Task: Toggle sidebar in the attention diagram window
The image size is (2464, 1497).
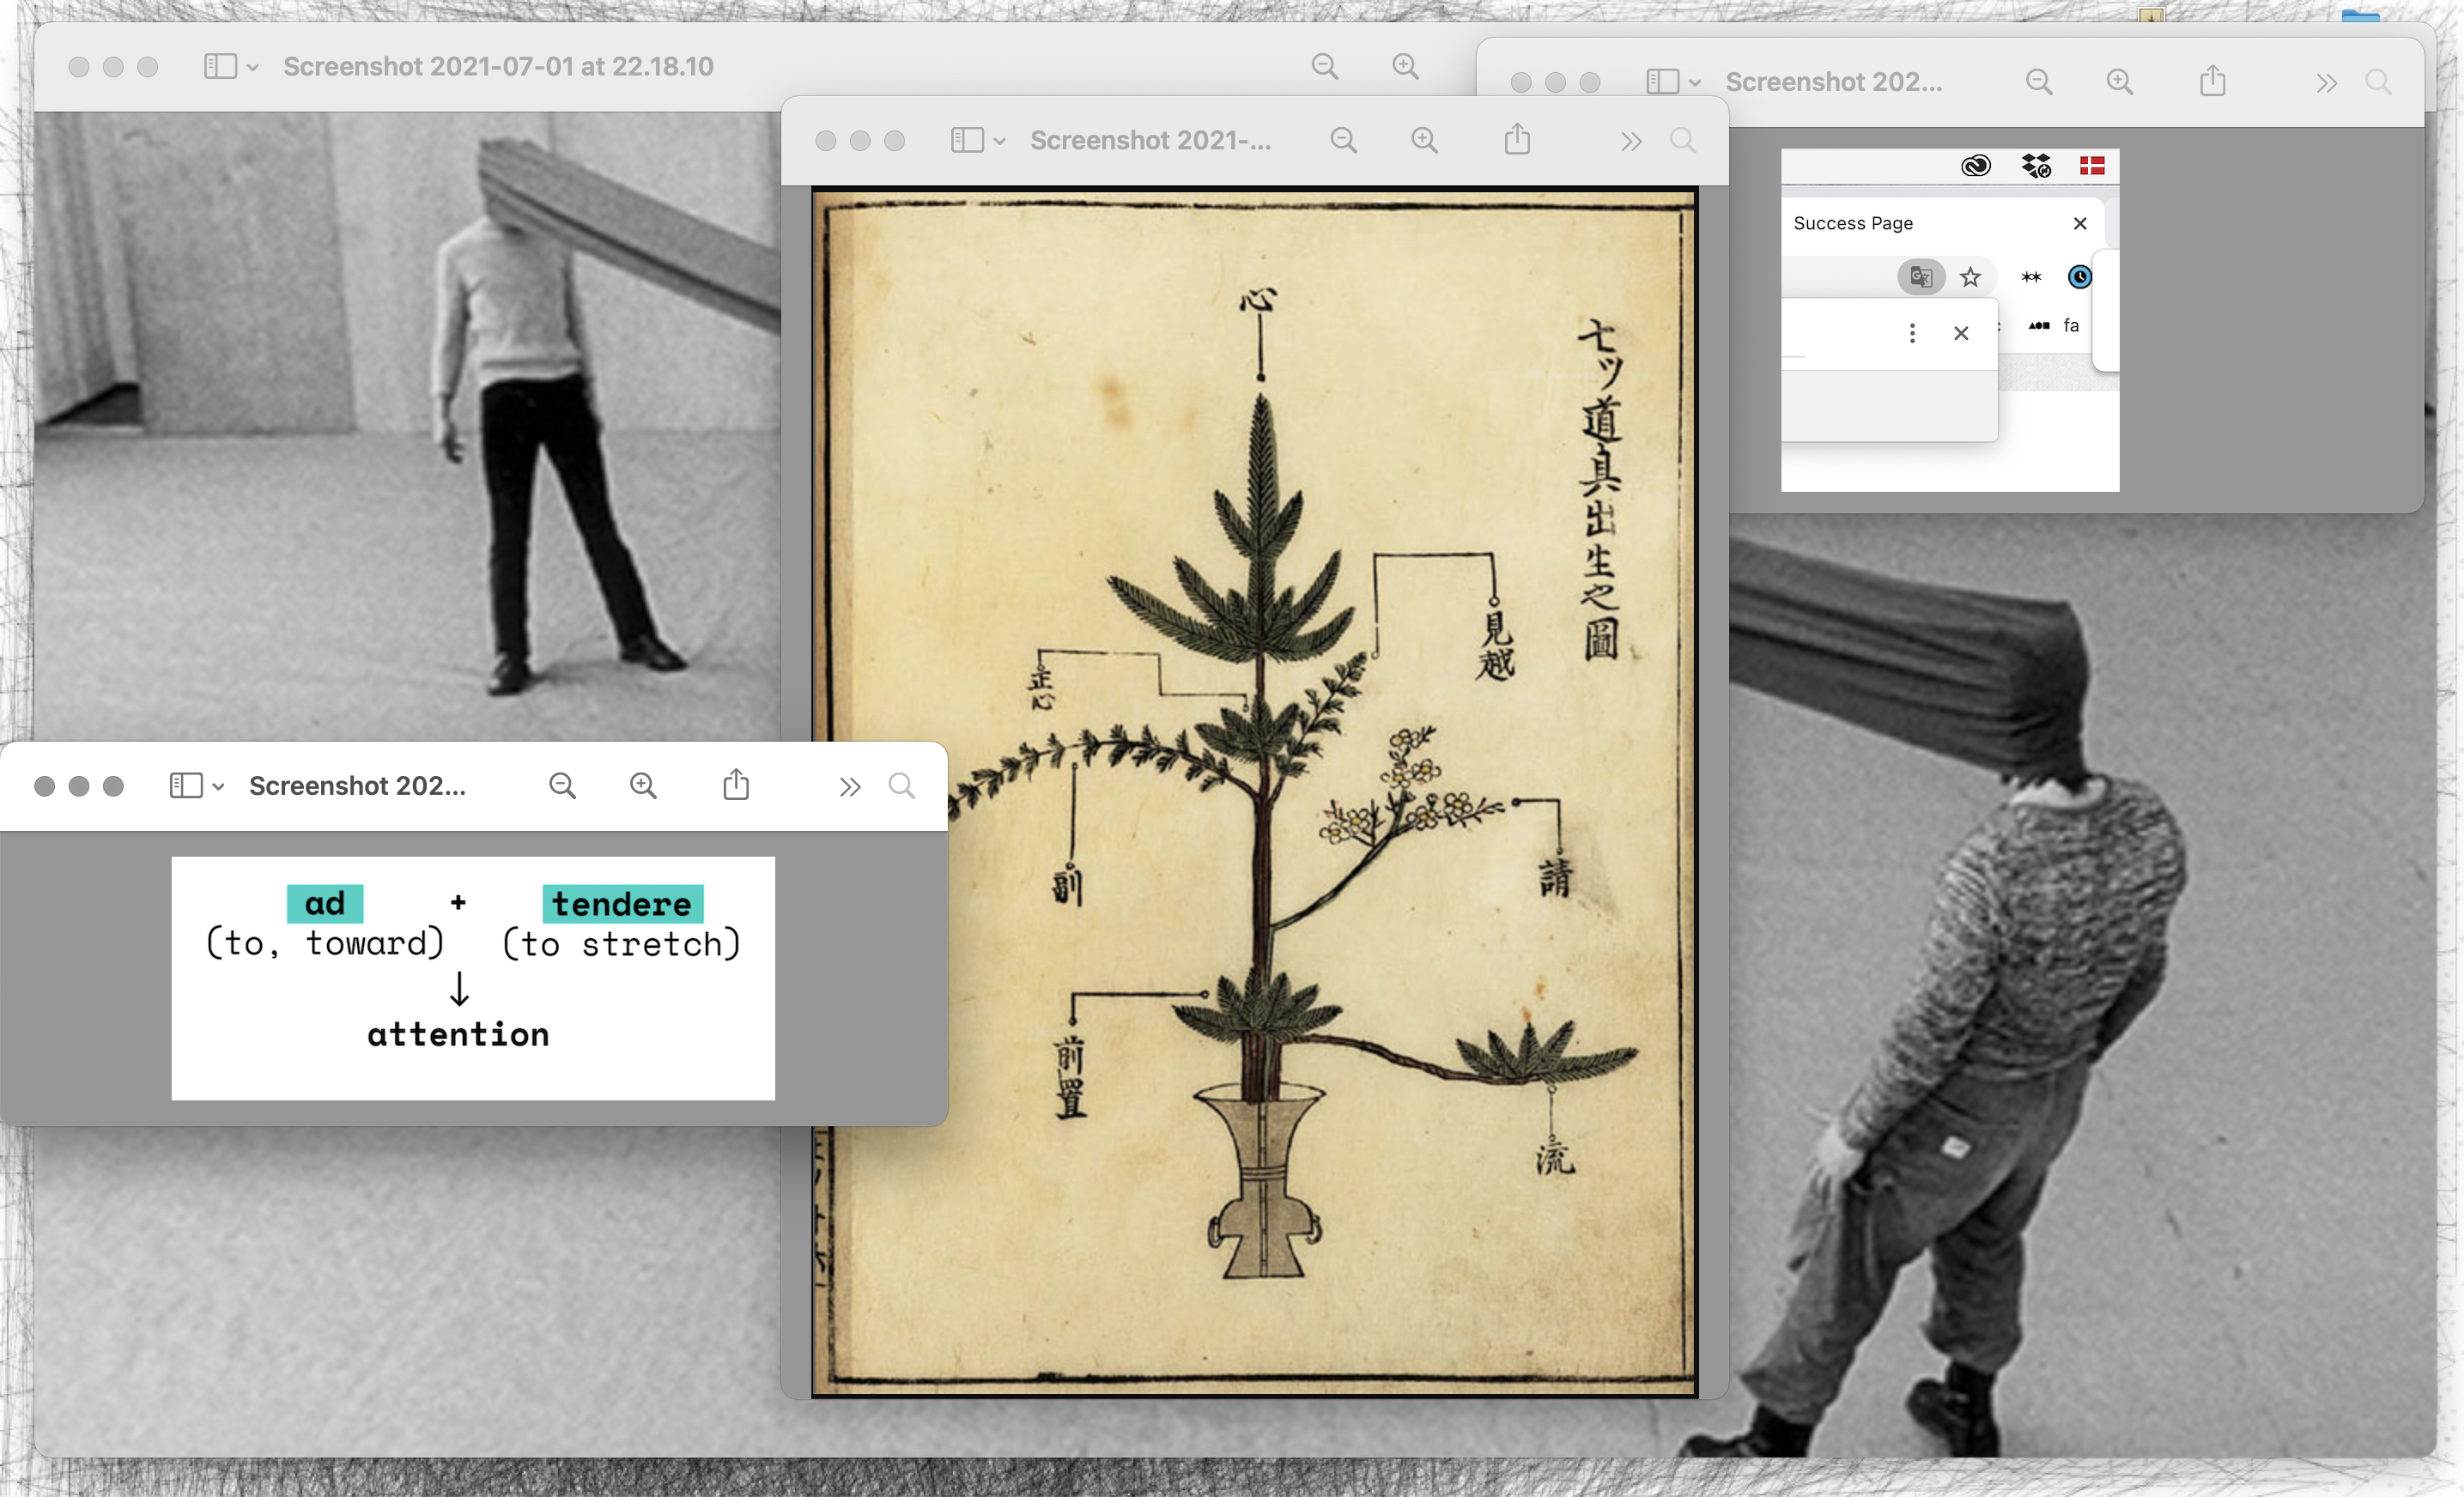Action: tap(186, 786)
